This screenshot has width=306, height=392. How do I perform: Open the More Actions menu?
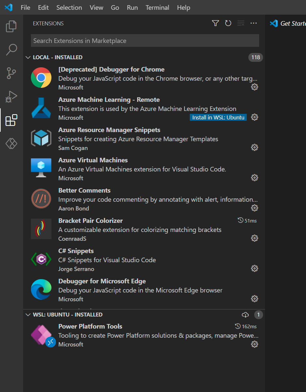[254, 23]
